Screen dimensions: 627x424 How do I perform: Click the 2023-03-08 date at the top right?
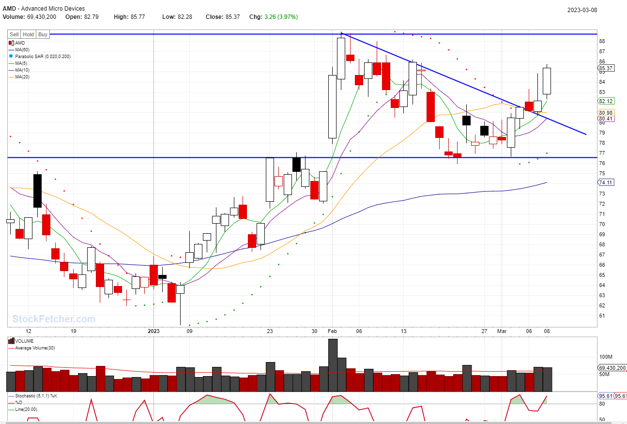582,10
